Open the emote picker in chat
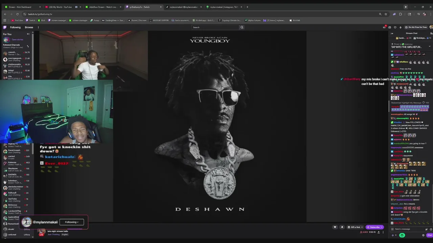Image resolution: width=433 pixels, height=243 pixels. point(431,229)
